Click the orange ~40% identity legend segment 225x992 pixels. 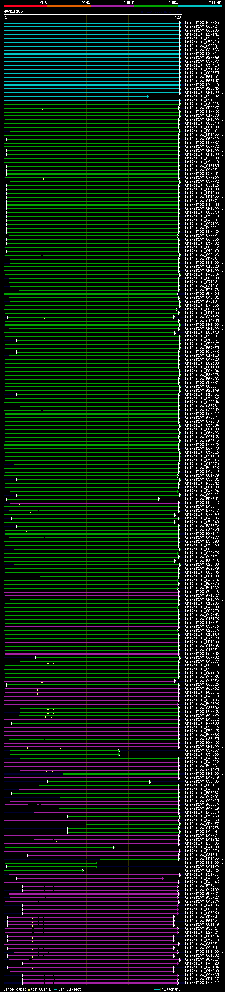[x=69, y=6]
